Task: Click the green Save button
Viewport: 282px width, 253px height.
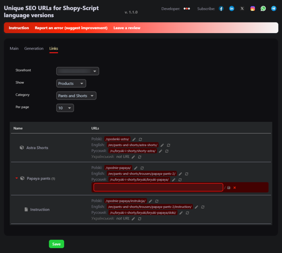Action: pos(56,244)
